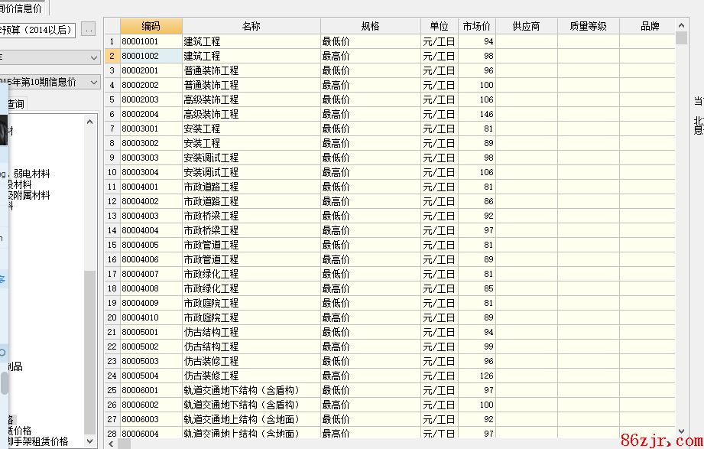
Task: Click row header number 11
Action: pyautogui.click(x=112, y=187)
